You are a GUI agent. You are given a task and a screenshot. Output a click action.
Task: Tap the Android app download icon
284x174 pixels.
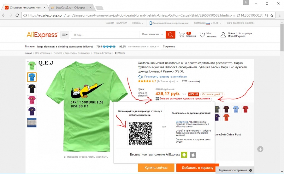(x=184, y=155)
